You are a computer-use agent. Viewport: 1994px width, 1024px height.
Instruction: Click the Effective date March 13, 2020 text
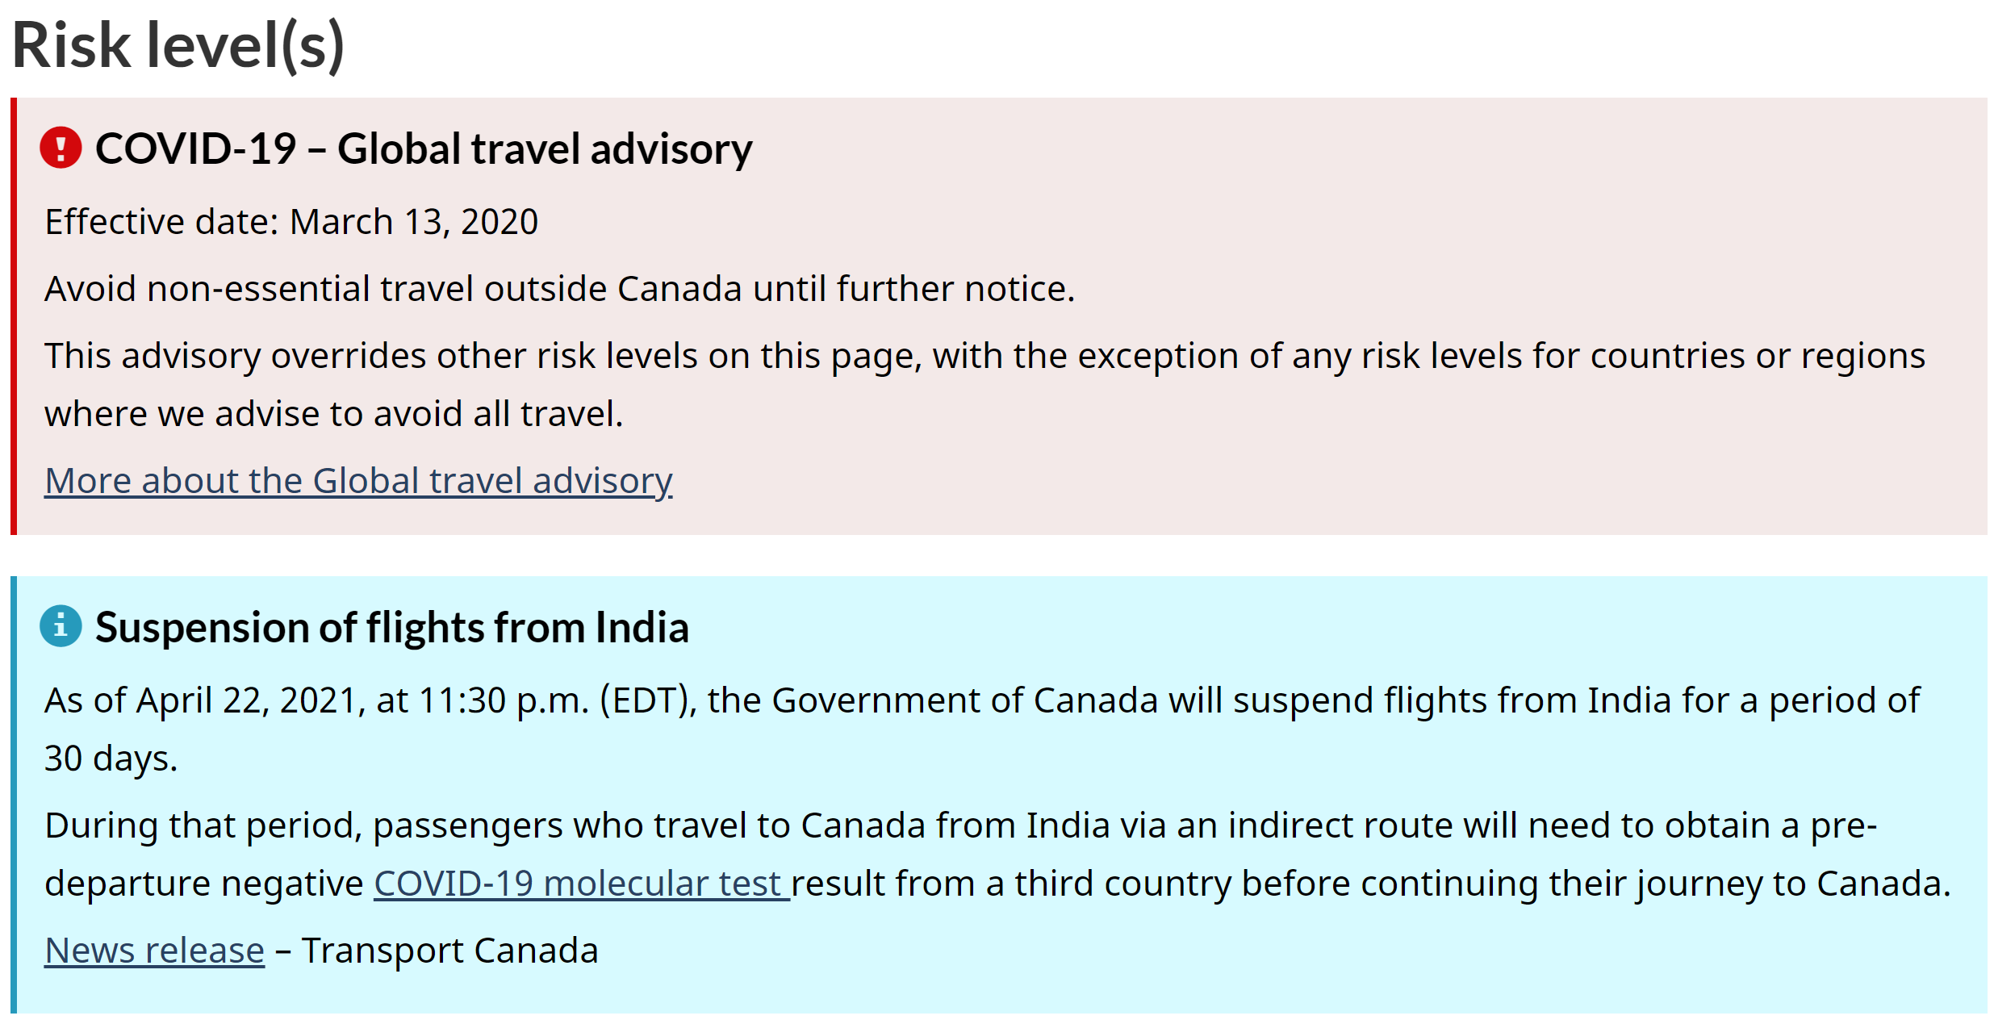(x=291, y=222)
